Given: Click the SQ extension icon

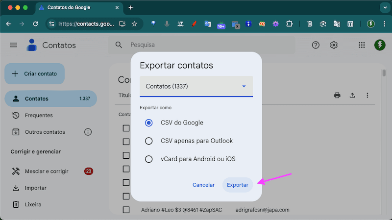Looking at the screenshot, I should (x=262, y=24).
